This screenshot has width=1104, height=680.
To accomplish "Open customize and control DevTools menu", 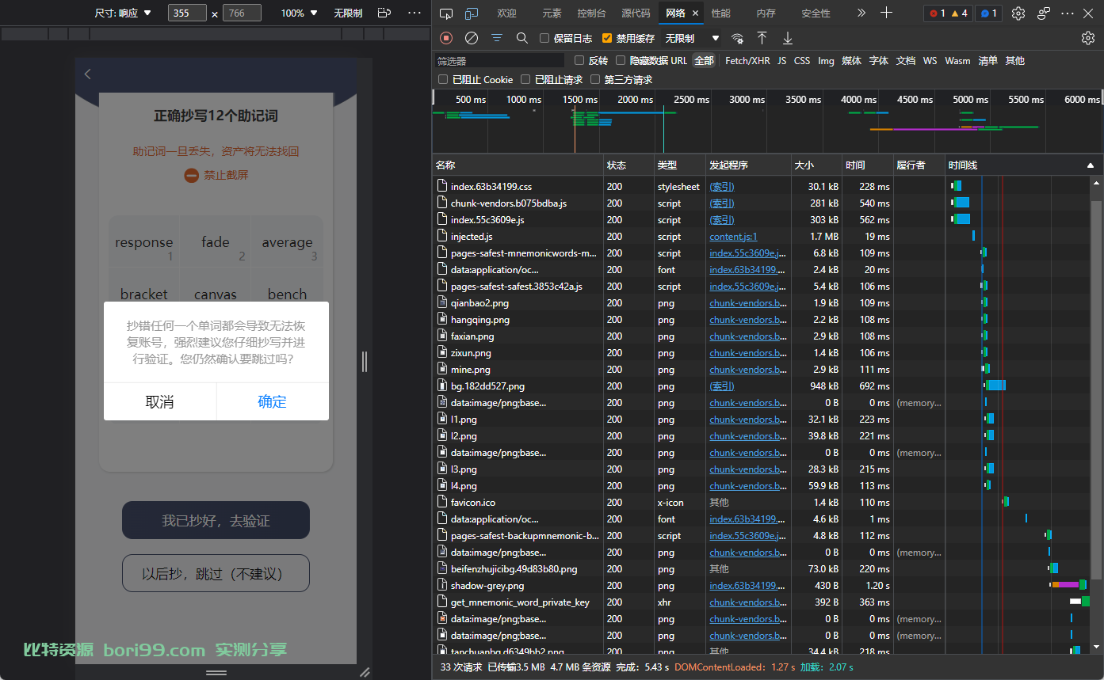I will [x=1068, y=13].
